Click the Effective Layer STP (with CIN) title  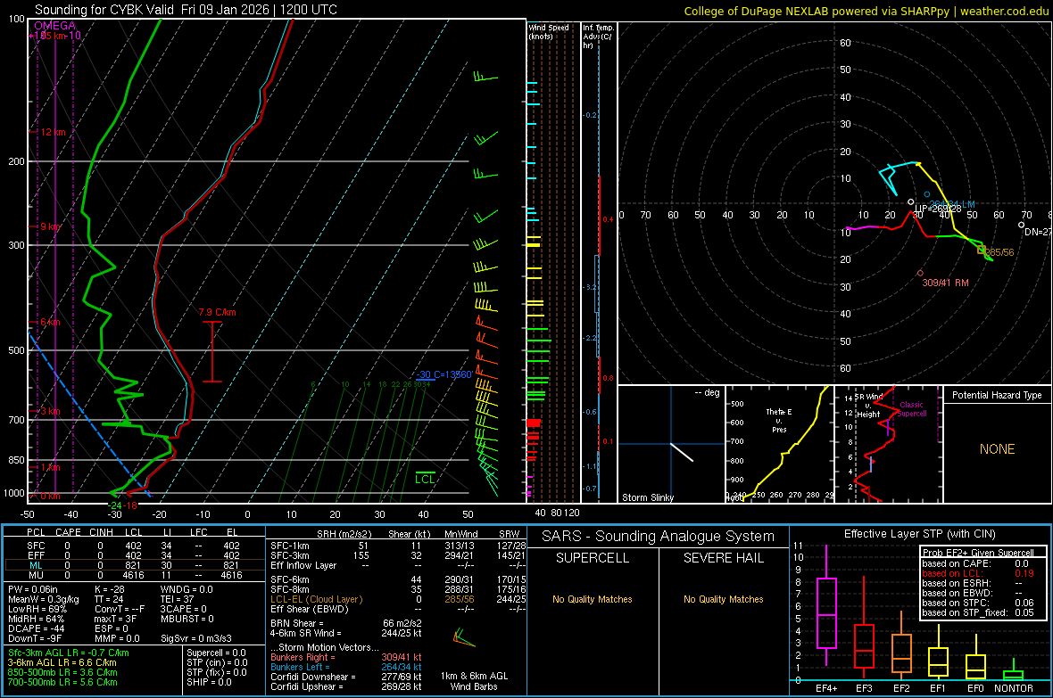point(919,534)
